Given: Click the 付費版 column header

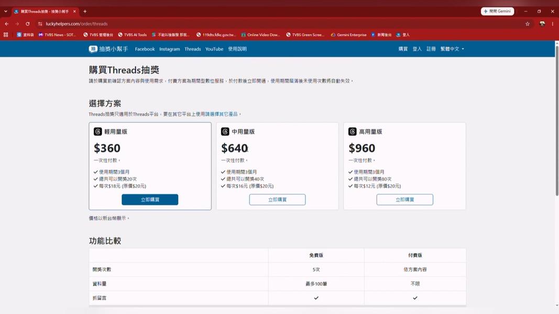Looking at the screenshot, I should point(415,255).
